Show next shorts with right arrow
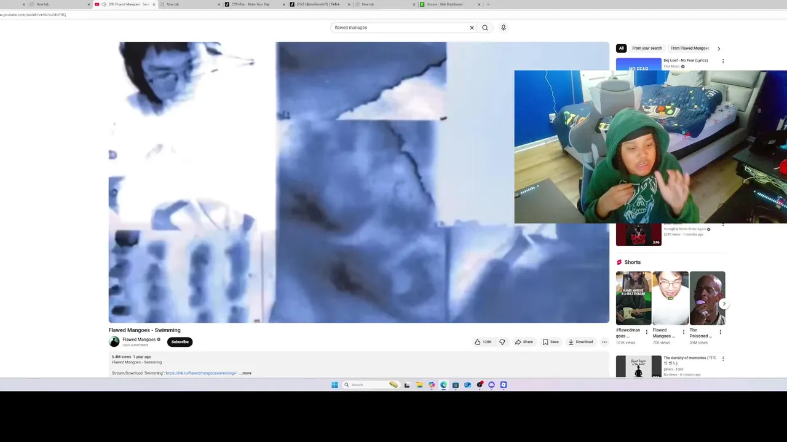 tap(724, 304)
